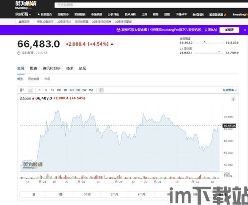Set chart interval to 1 minute
Screen dimensions: 248x205
[40, 90]
